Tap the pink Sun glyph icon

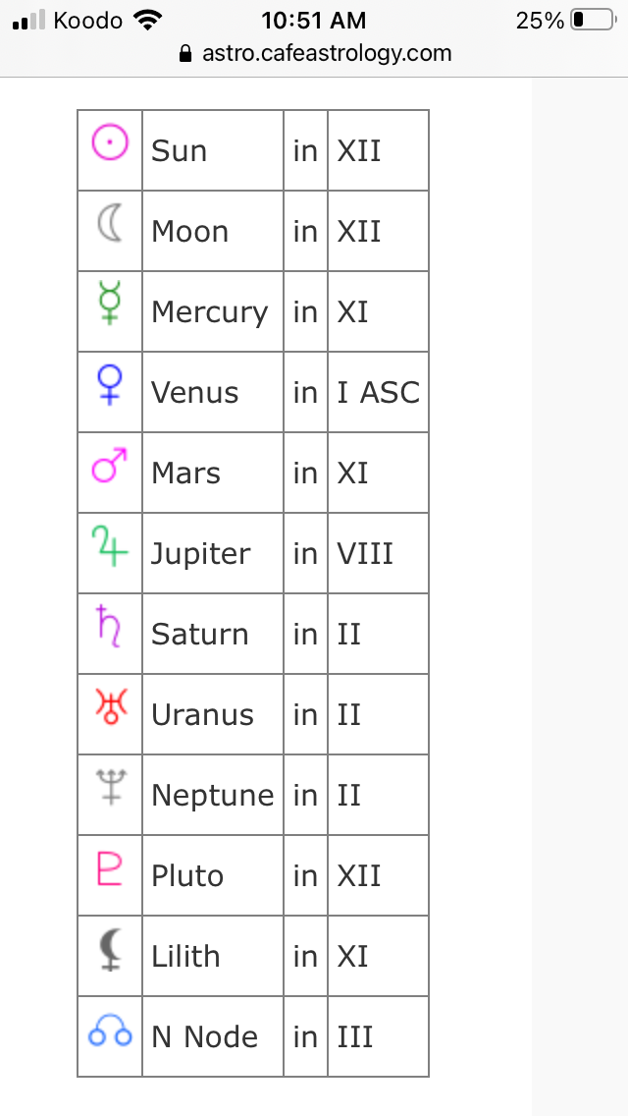click(x=110, y=142)
